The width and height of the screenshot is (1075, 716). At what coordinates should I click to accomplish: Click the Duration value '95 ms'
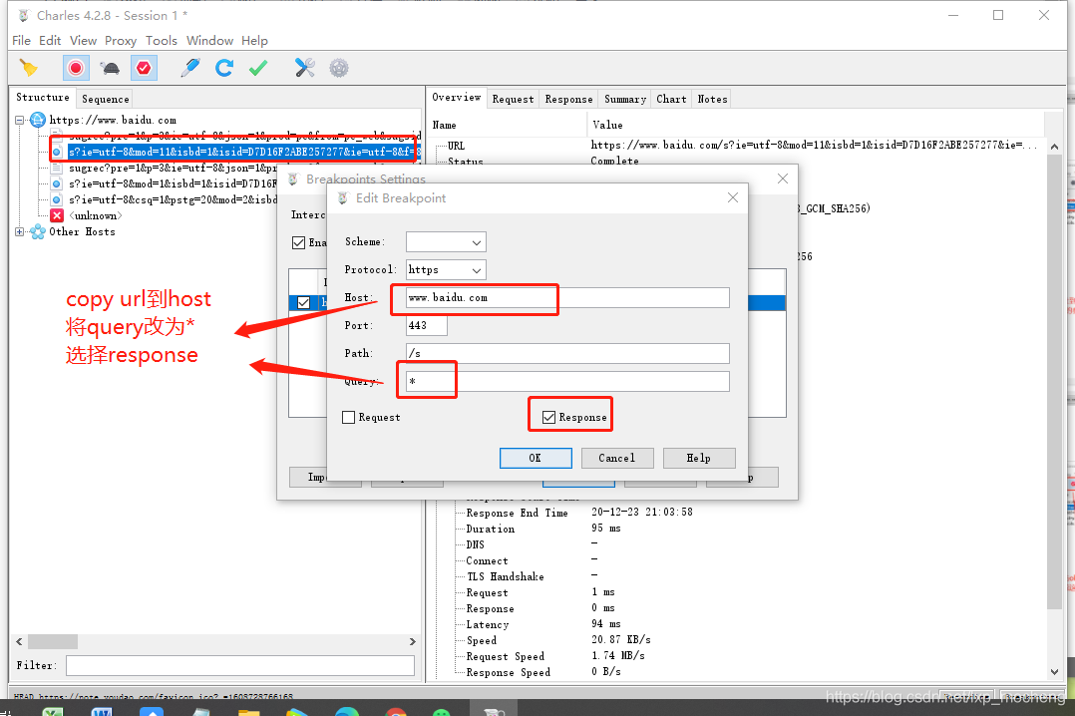coord(606,529)
